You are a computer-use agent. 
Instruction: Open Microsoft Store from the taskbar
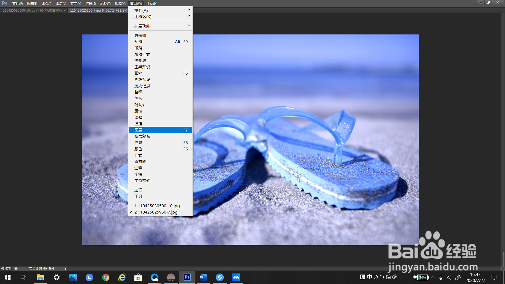click(138, 277)
